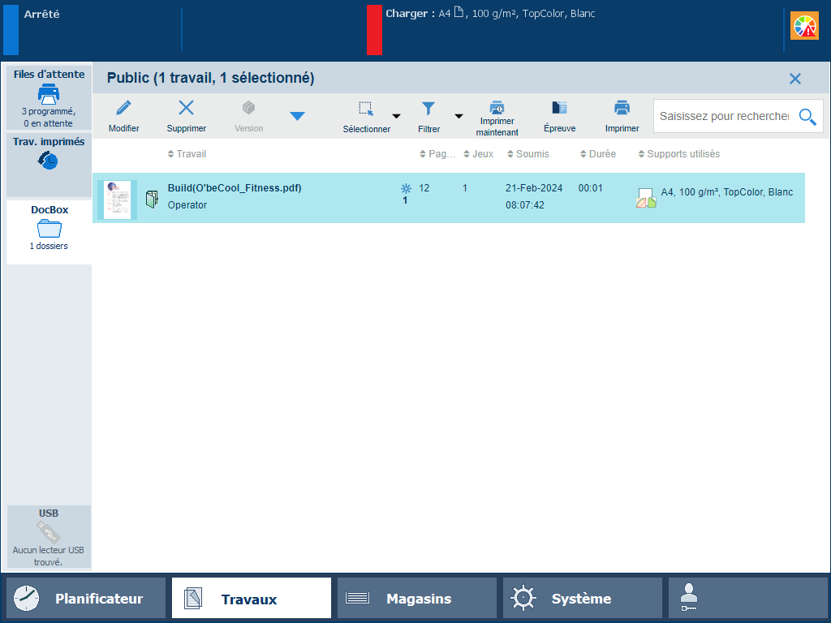Open Files d'attente queue panel
Screen dimensions: 831x623
pos(49,97)
